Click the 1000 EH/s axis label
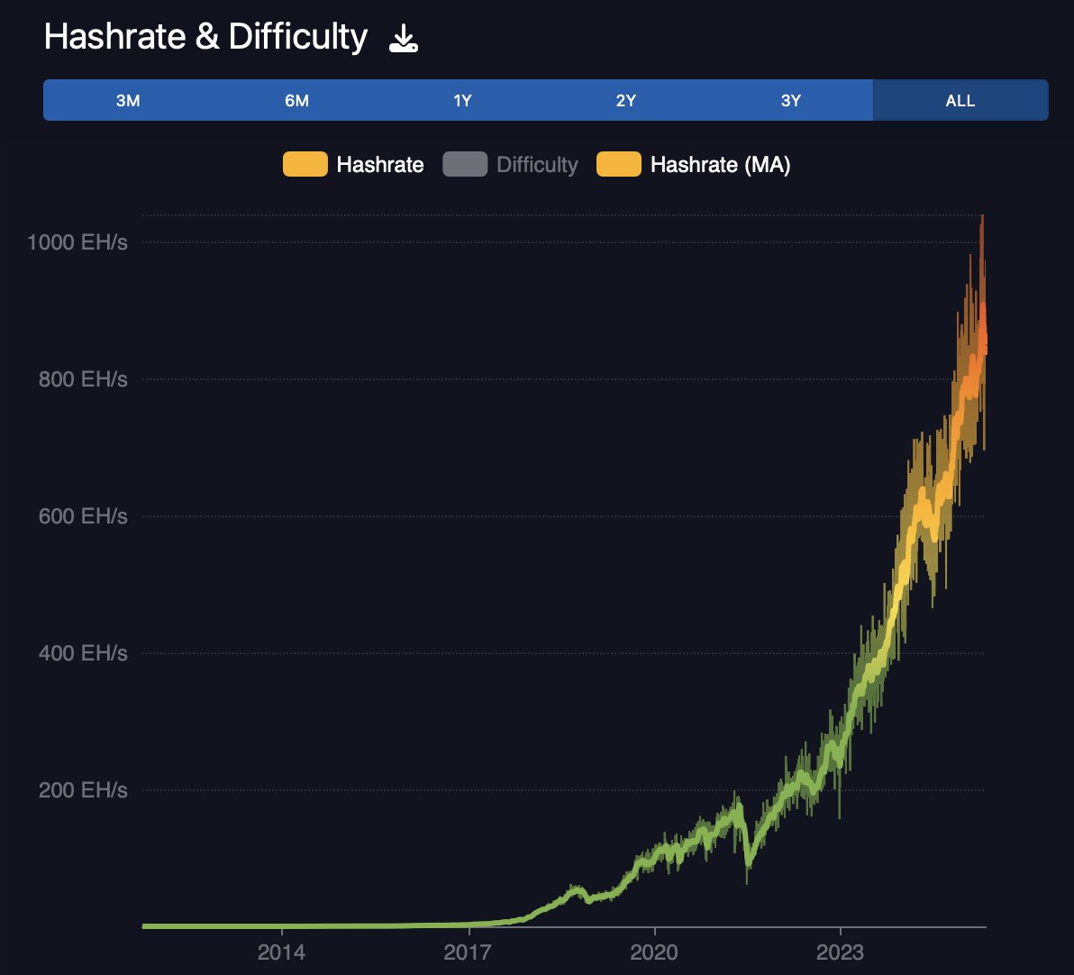Viewport: 1074px width, 975px height. pyautogui.click(x=79, y=241)
